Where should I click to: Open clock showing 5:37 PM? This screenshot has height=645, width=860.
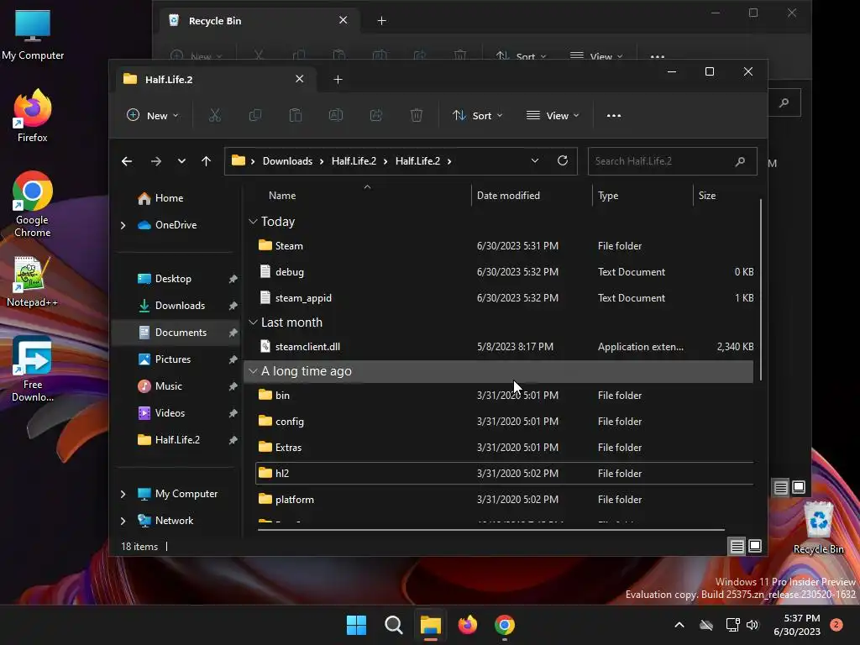click(x=797, y=625)
